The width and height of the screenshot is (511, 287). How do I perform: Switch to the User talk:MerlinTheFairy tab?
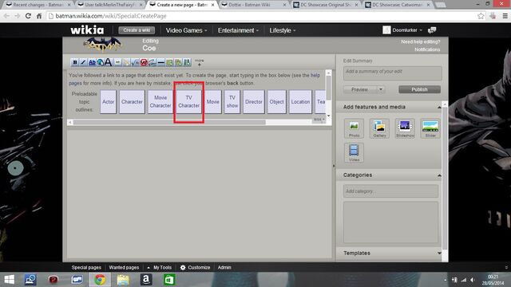point(110,5)
